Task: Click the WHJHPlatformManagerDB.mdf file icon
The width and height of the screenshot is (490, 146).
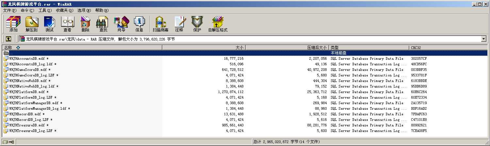Action: click(6, 103)
